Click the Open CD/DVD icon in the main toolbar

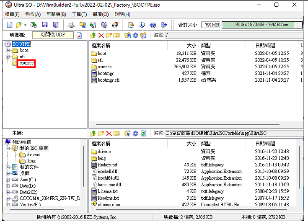coord(34,25)
